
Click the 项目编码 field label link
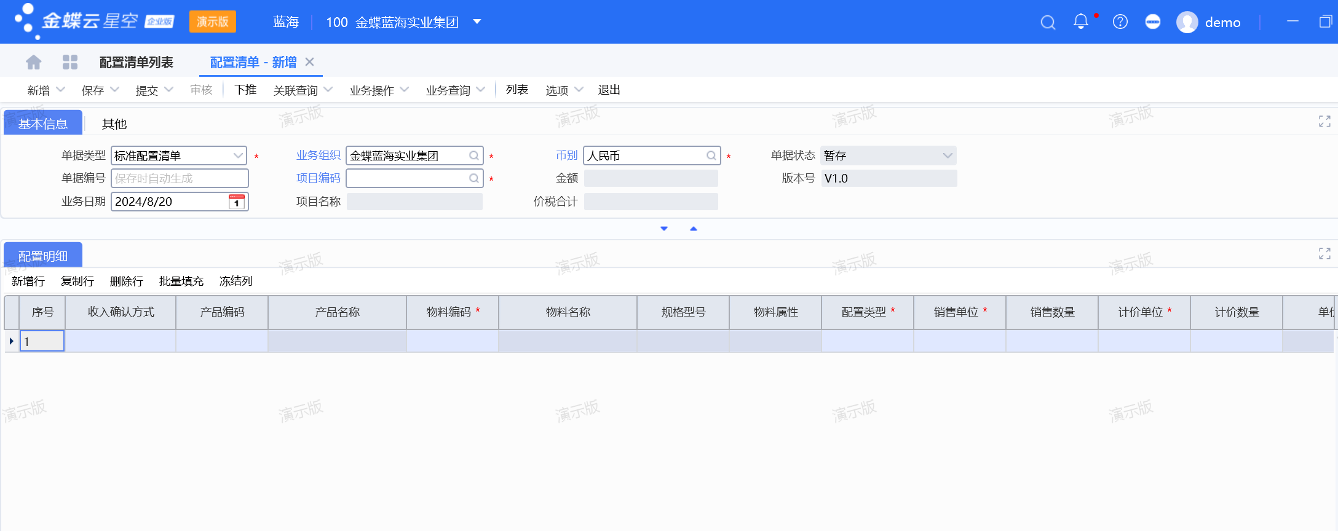point(319,178)
